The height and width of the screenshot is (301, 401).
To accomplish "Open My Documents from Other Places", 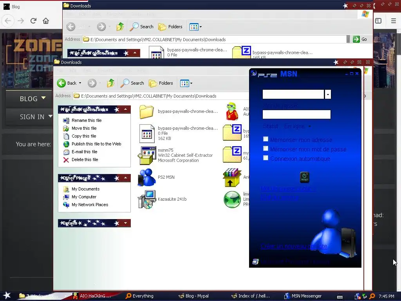I will (85, 189).
